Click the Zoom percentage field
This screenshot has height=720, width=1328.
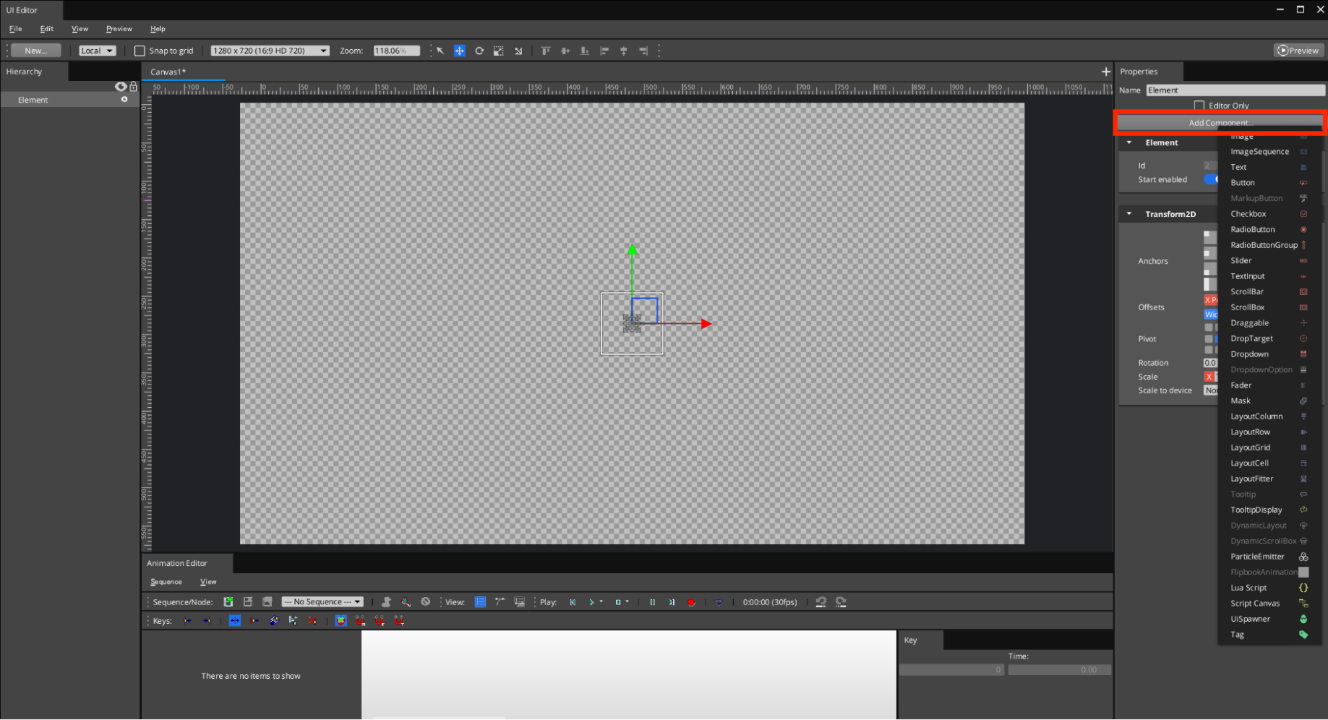397,50
